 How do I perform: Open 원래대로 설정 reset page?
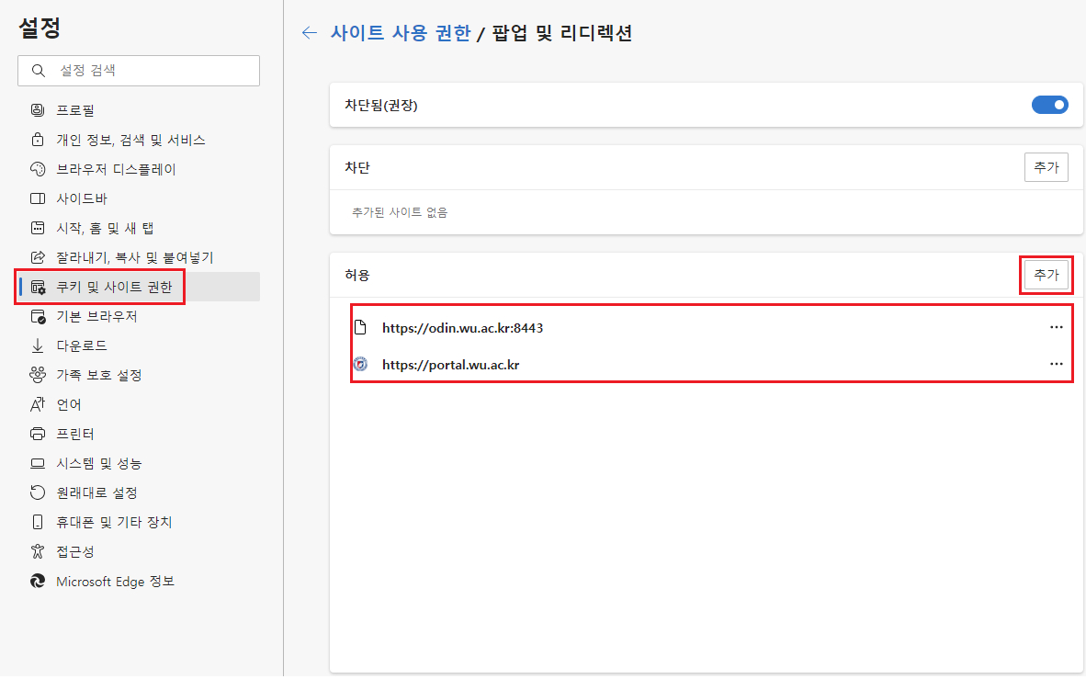(x=96, y=492)
